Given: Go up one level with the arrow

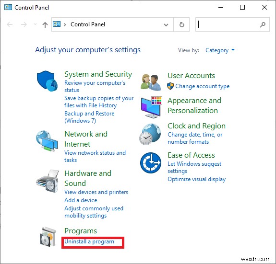Looking at the screenshot, I should [45, 24].
